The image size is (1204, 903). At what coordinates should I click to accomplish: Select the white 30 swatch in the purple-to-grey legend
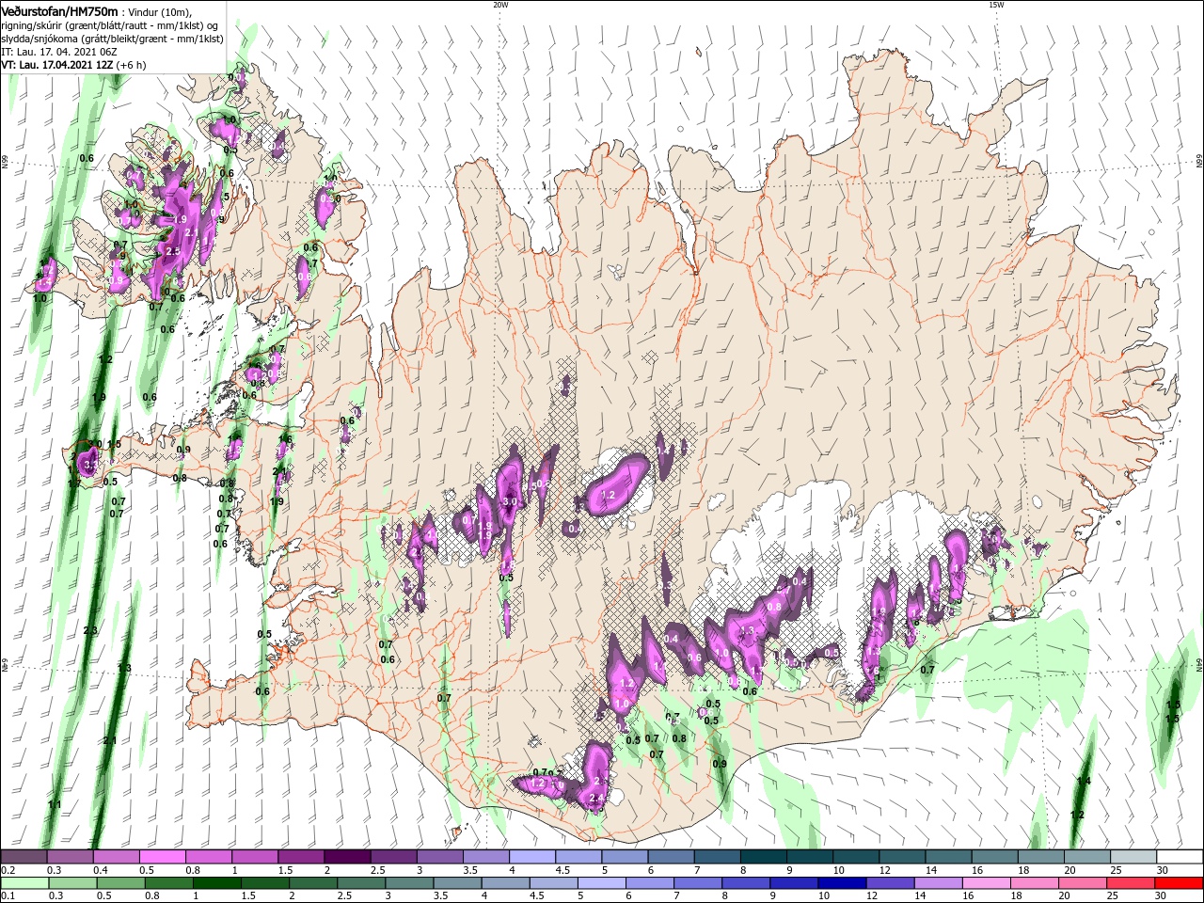coord(1180,857)
